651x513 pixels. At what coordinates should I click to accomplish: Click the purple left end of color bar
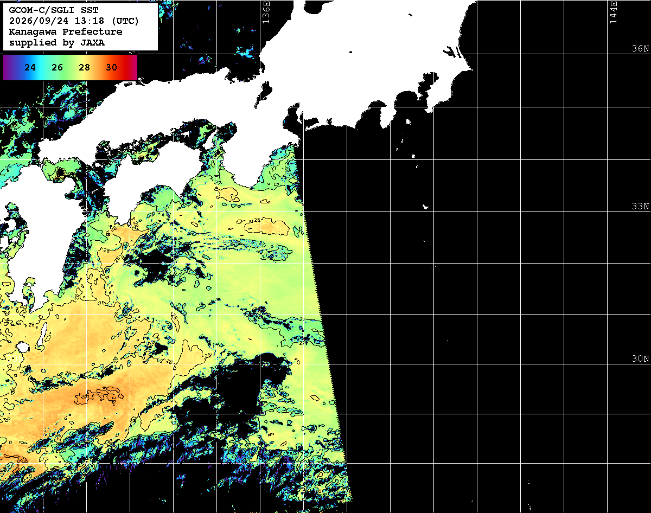[7, 68]
